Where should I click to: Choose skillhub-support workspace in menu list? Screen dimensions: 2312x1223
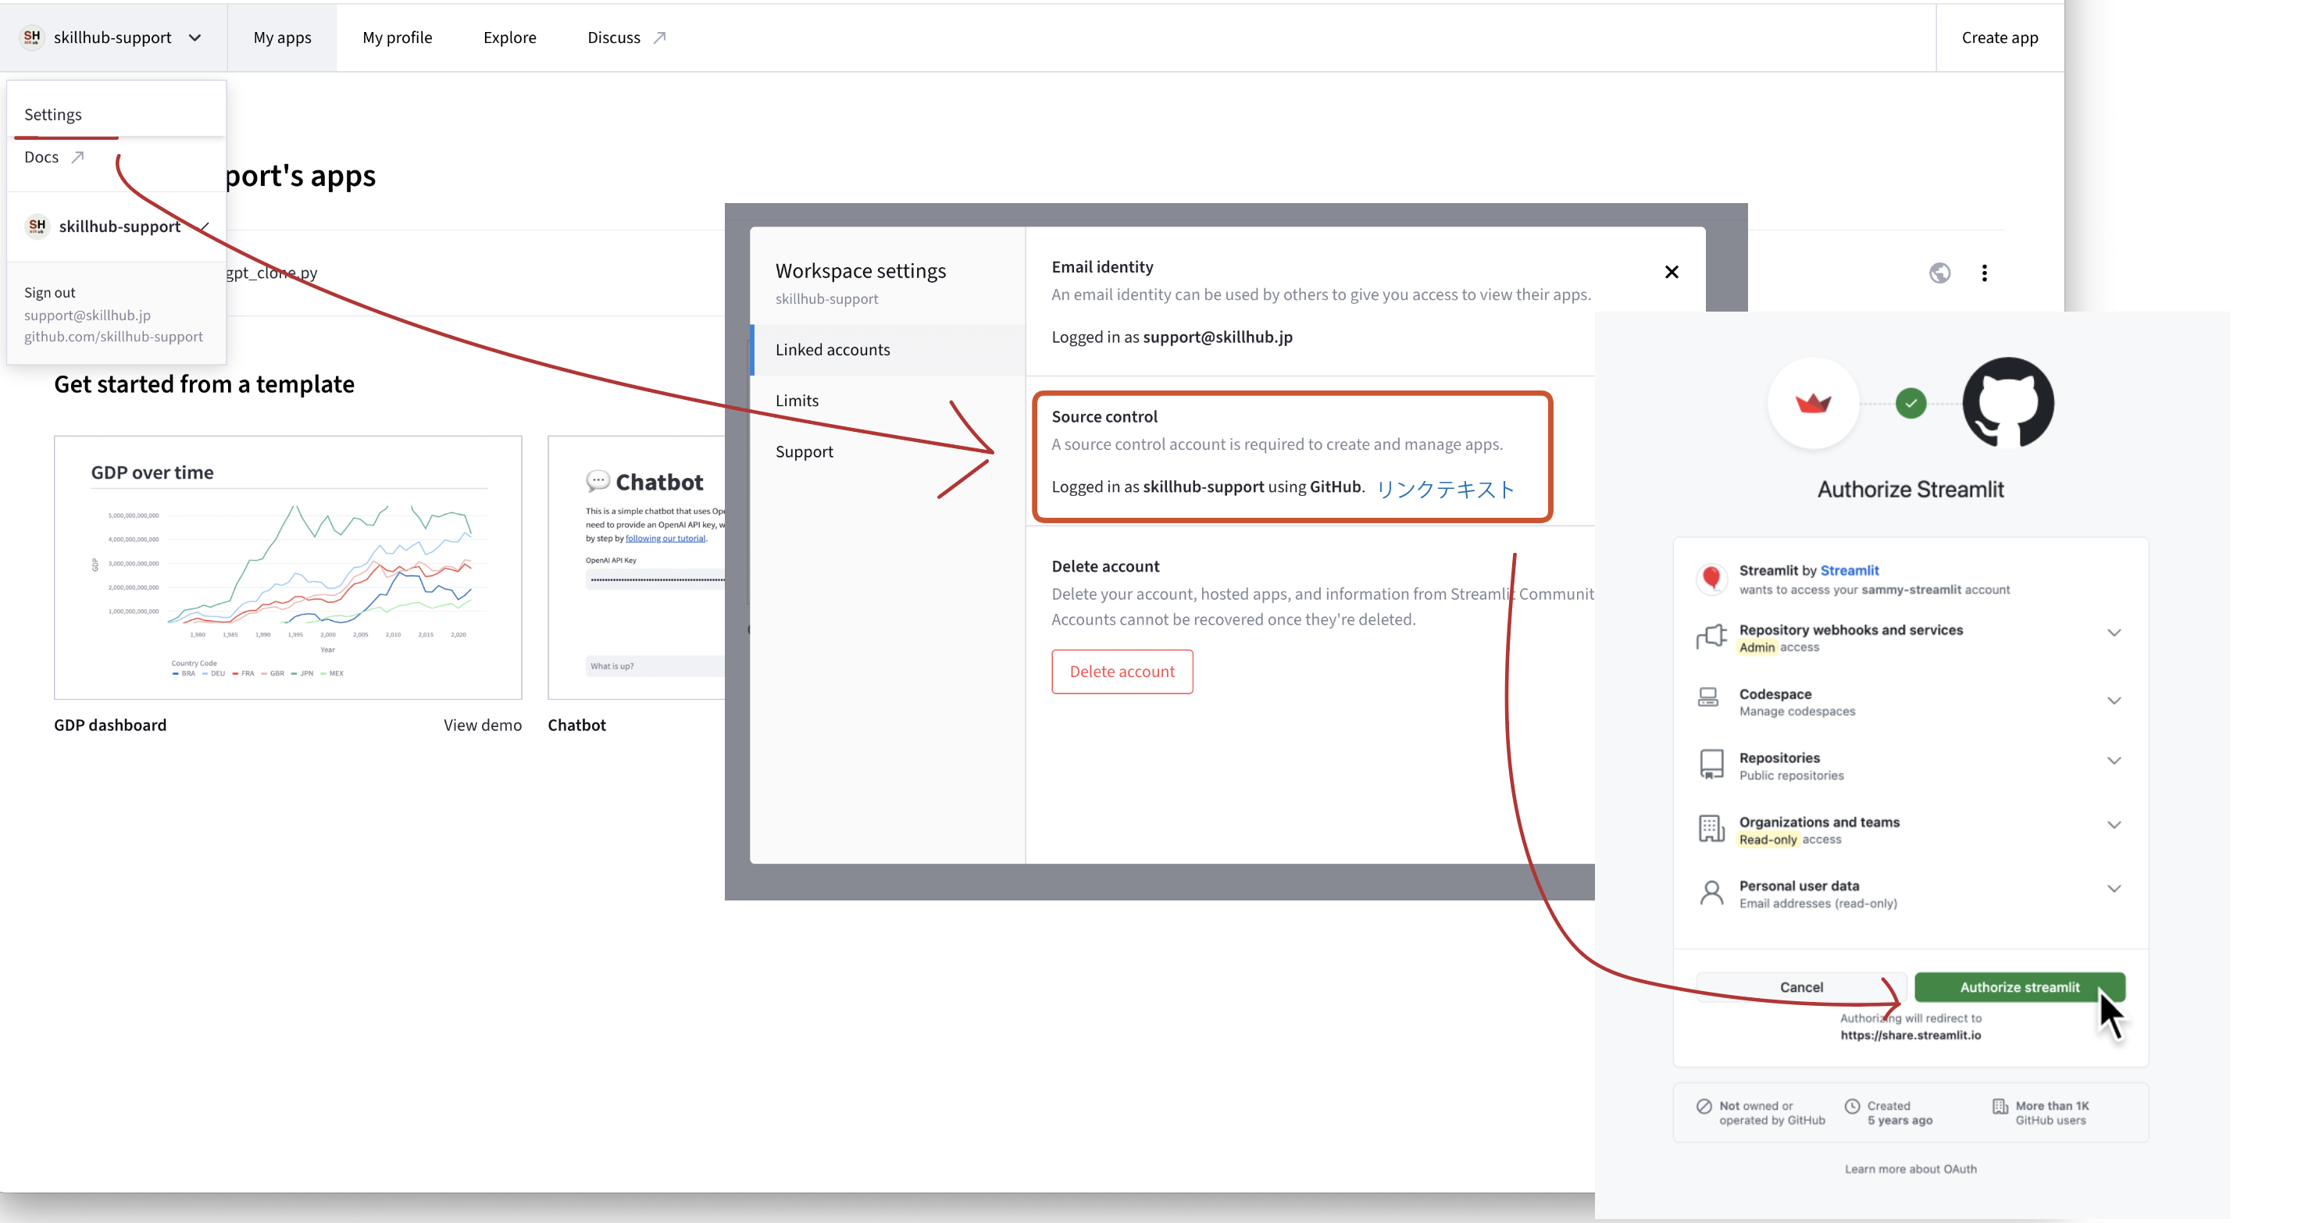pos(116,227)
